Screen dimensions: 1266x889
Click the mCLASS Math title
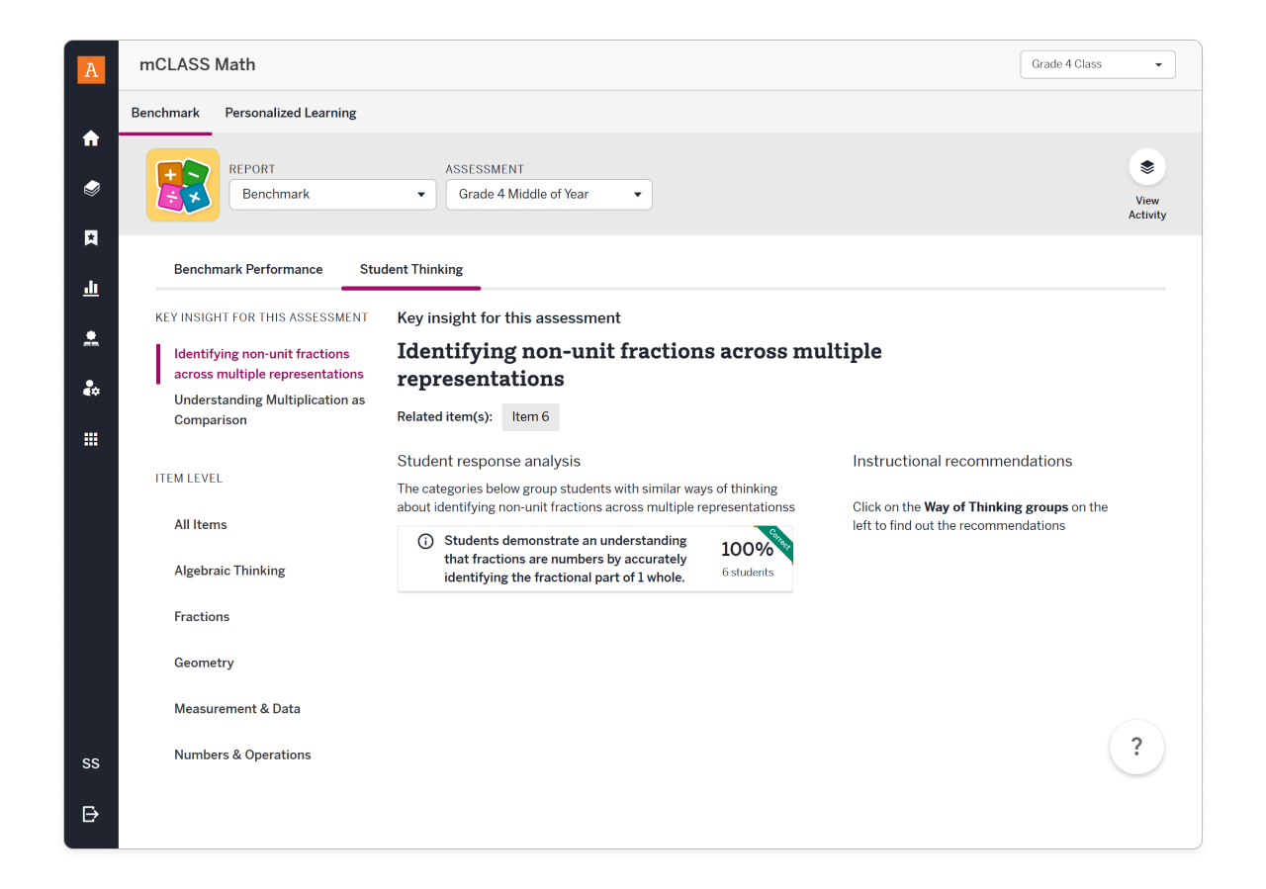coord(197,64)
